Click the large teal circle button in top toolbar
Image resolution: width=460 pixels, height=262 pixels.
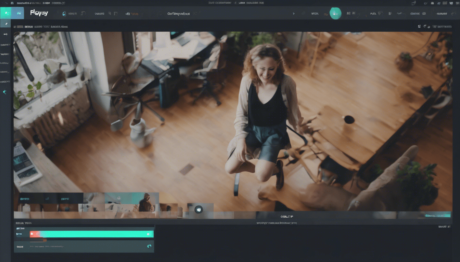(x=335, y=13)
